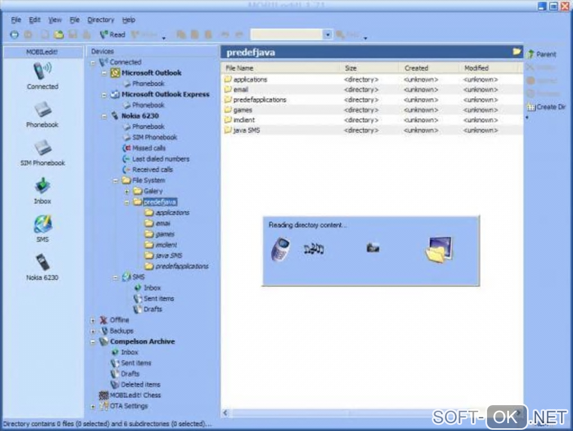Select the applications directory row
The width and height of the screenshot is (573, 431).
pyautogui.click(x=372, y=79)
